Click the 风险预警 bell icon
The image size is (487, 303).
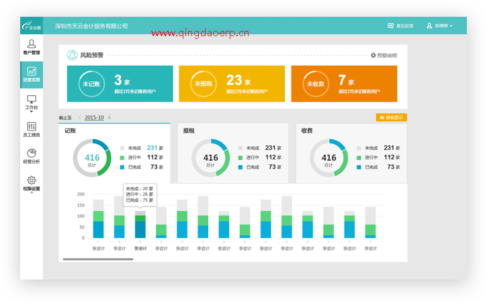pyautogui.click(x=72, y=56)
